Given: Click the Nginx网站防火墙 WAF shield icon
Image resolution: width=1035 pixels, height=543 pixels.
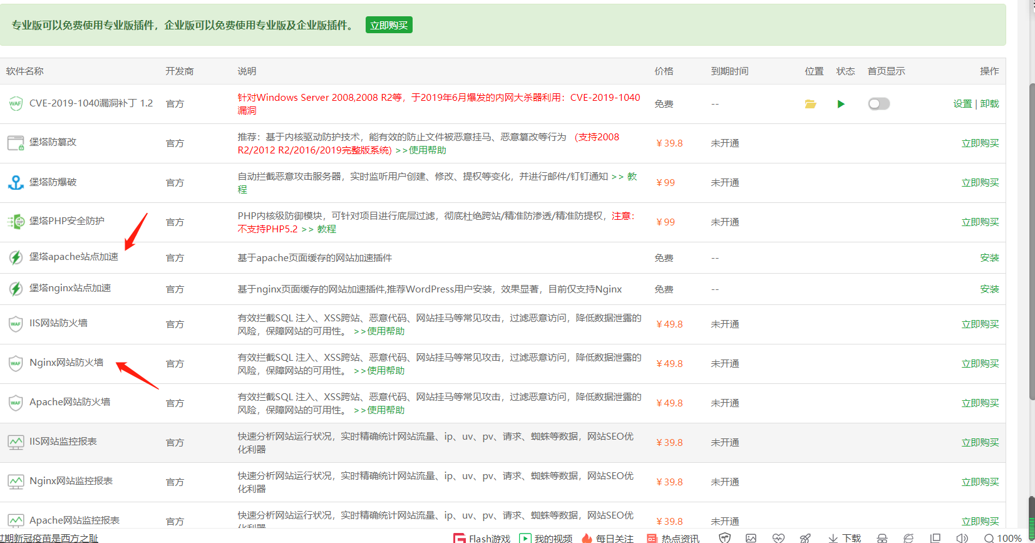Looking at the screenshot, I should click(x=16, y=363).
